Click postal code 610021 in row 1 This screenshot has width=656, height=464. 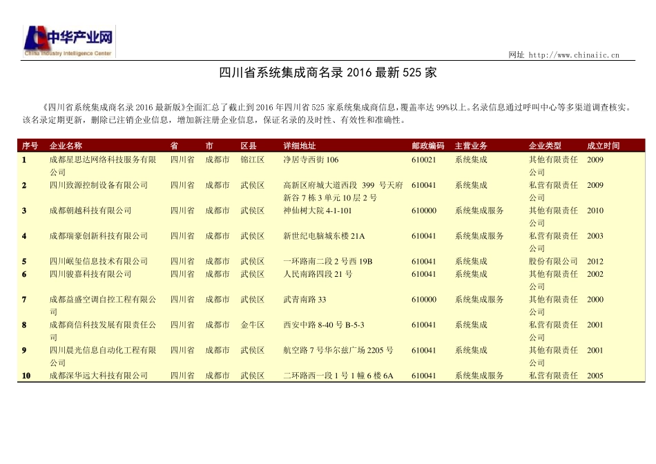pyautogui.click(x=423, y=159)
